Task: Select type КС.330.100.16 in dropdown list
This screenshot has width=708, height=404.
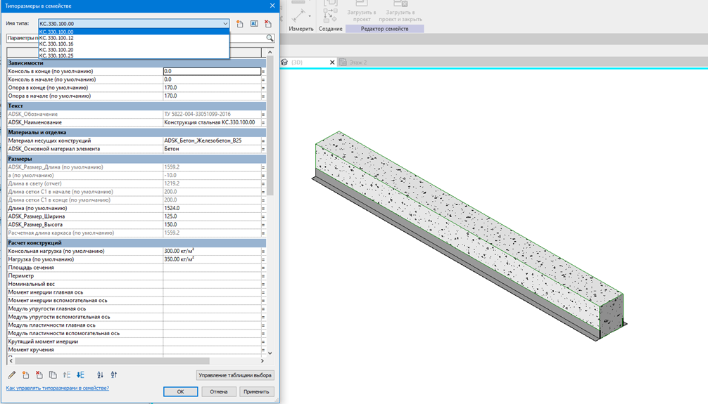Action: pos(134,44)
